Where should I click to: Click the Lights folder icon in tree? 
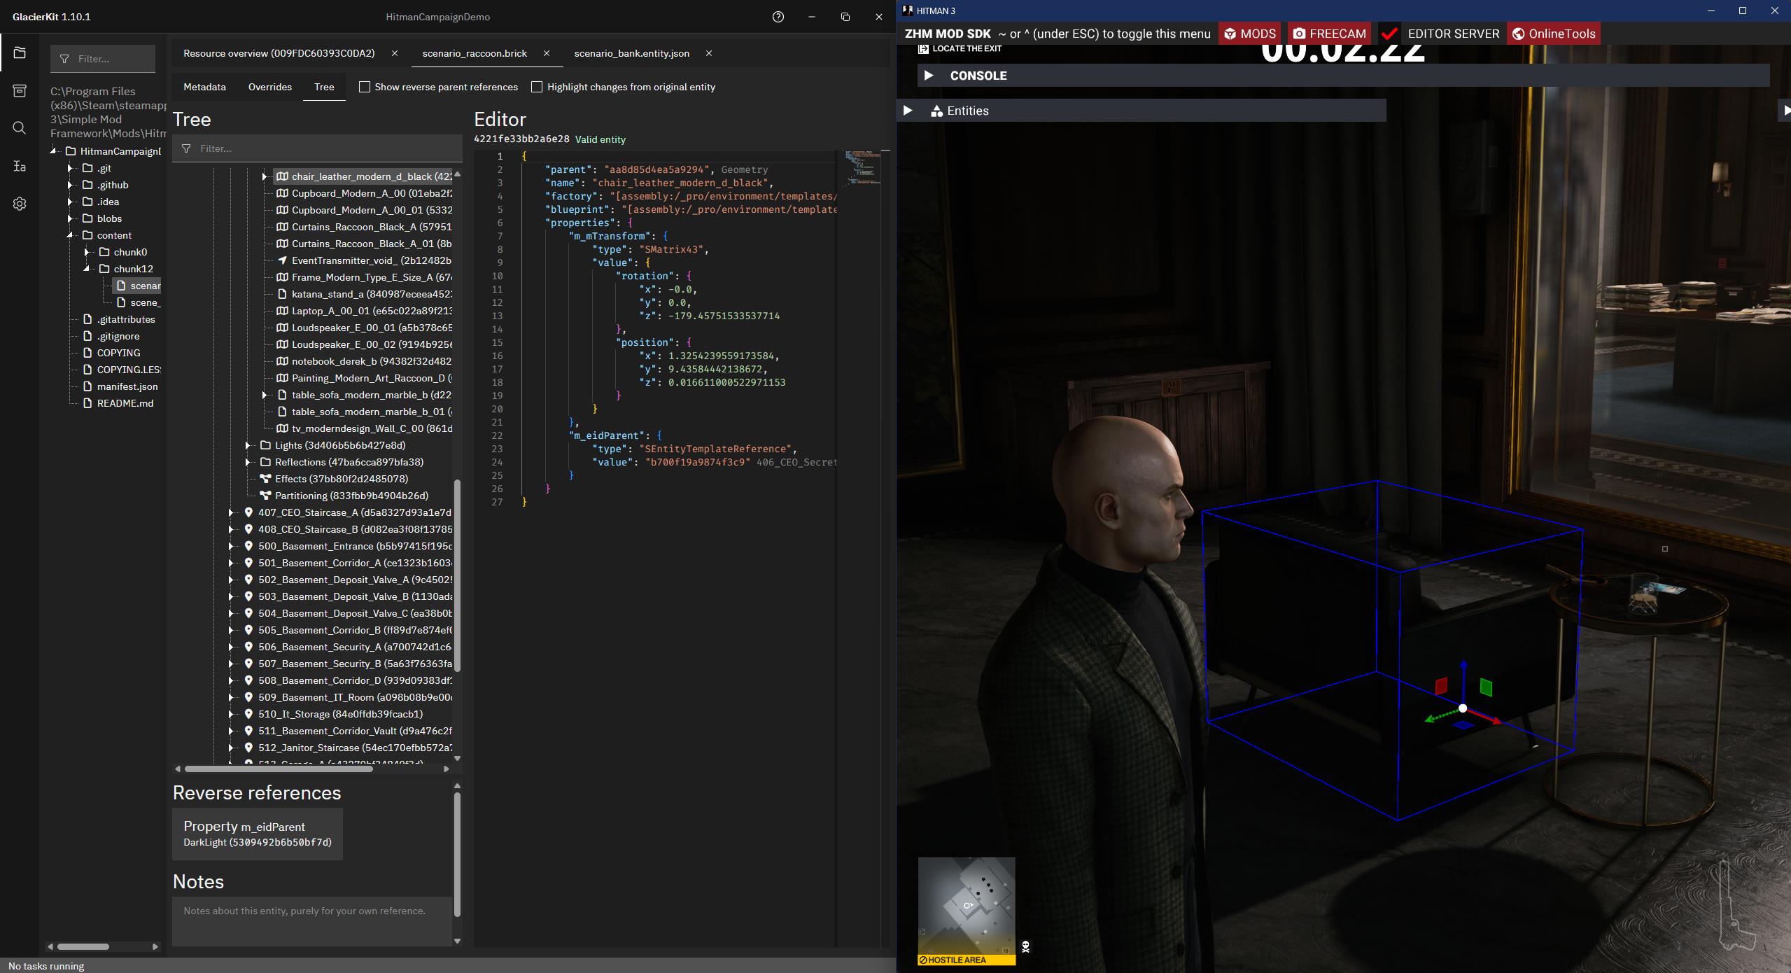[x=265, y=445]
